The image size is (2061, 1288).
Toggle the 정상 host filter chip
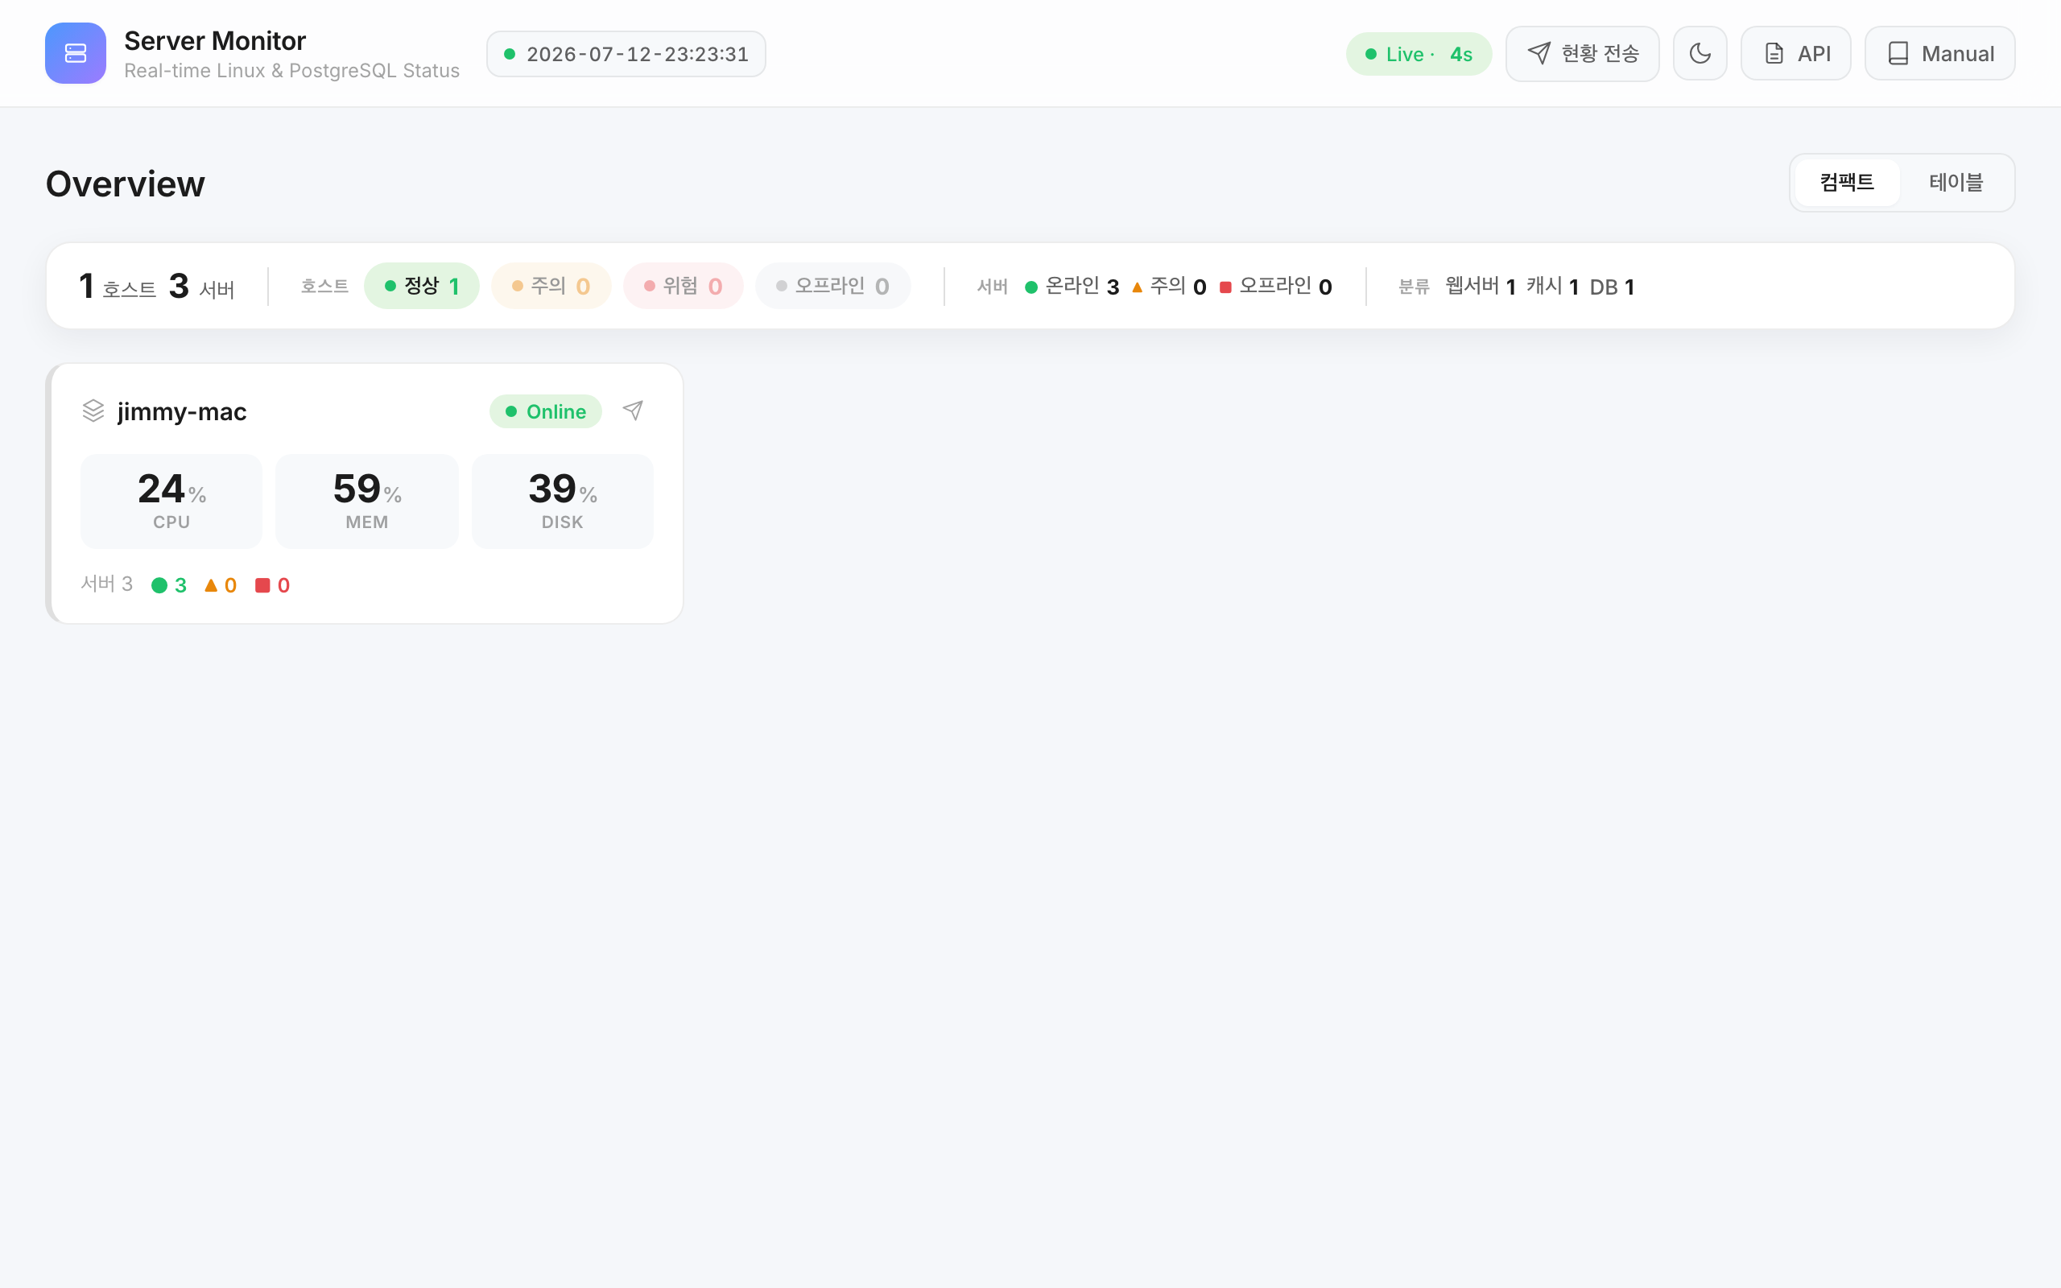tap(422, 287)
